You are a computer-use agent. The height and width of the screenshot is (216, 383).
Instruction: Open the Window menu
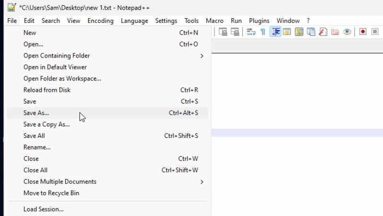(x=288, y=21)
